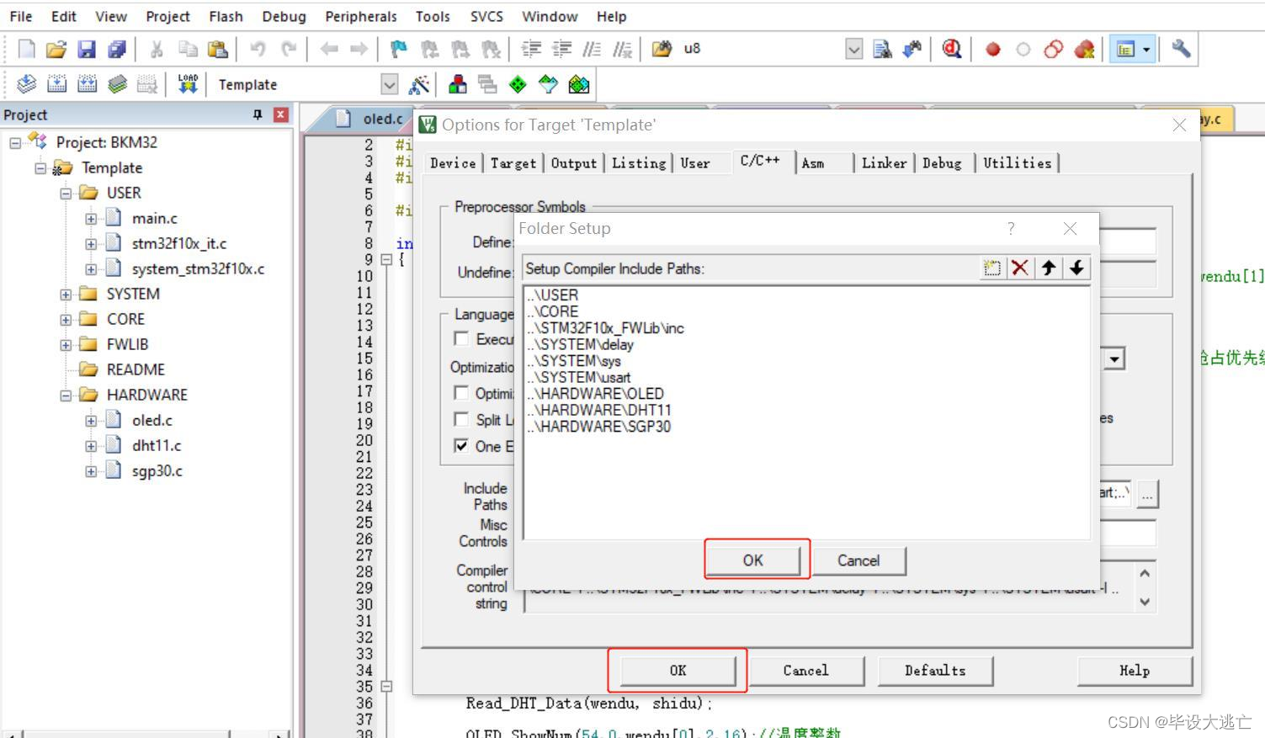Click OK in Folder Setup dialog
1265x738 pixels.
pyautogui.click(x=752, y=560)
